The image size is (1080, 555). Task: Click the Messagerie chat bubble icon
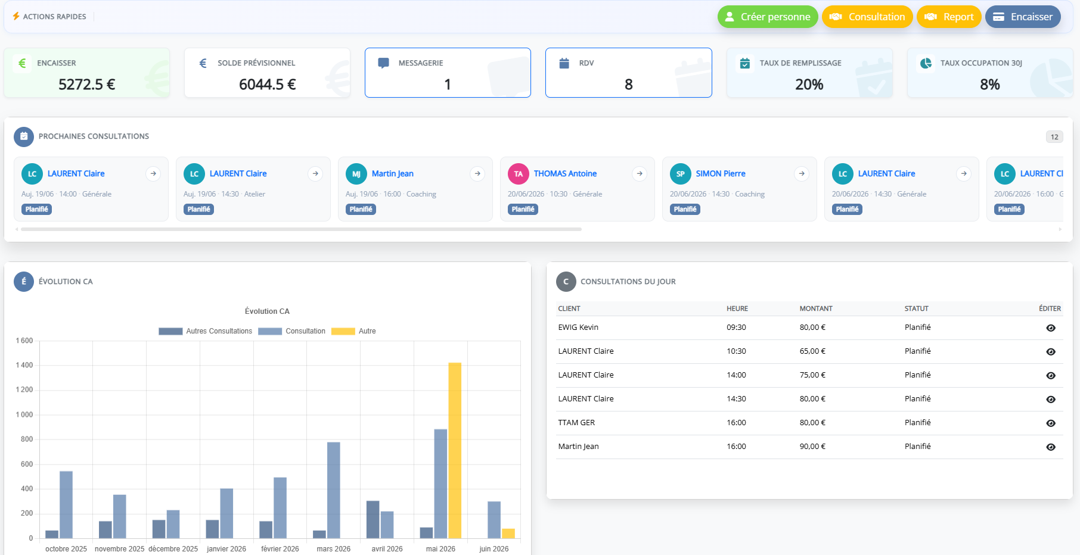pos(384,63)
